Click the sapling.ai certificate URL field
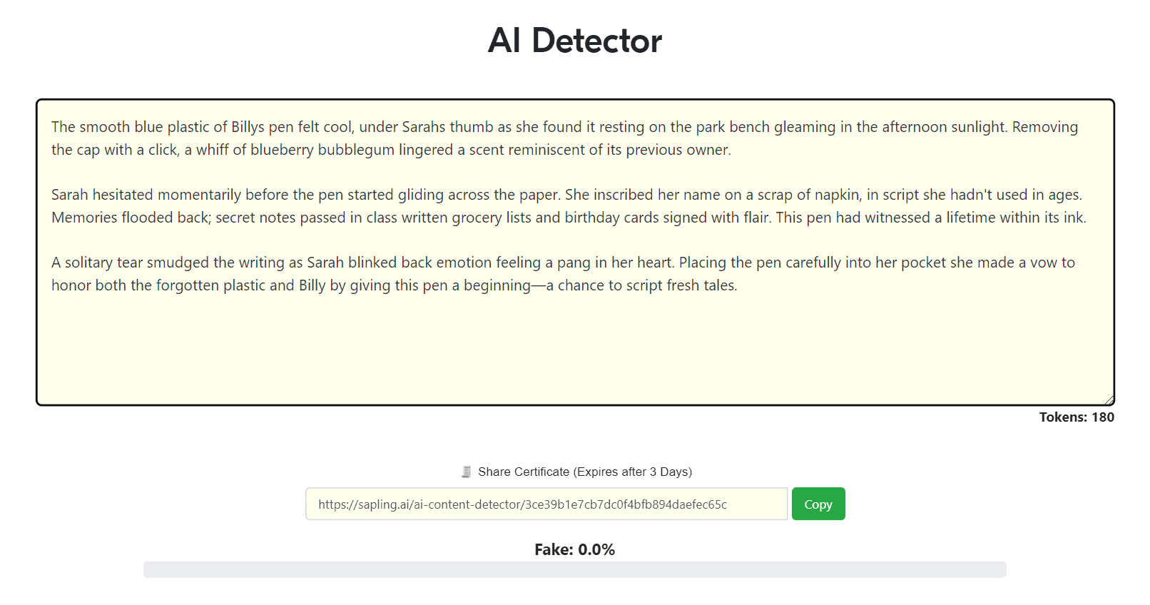1150x605 pixels. (x=546, y=504)
